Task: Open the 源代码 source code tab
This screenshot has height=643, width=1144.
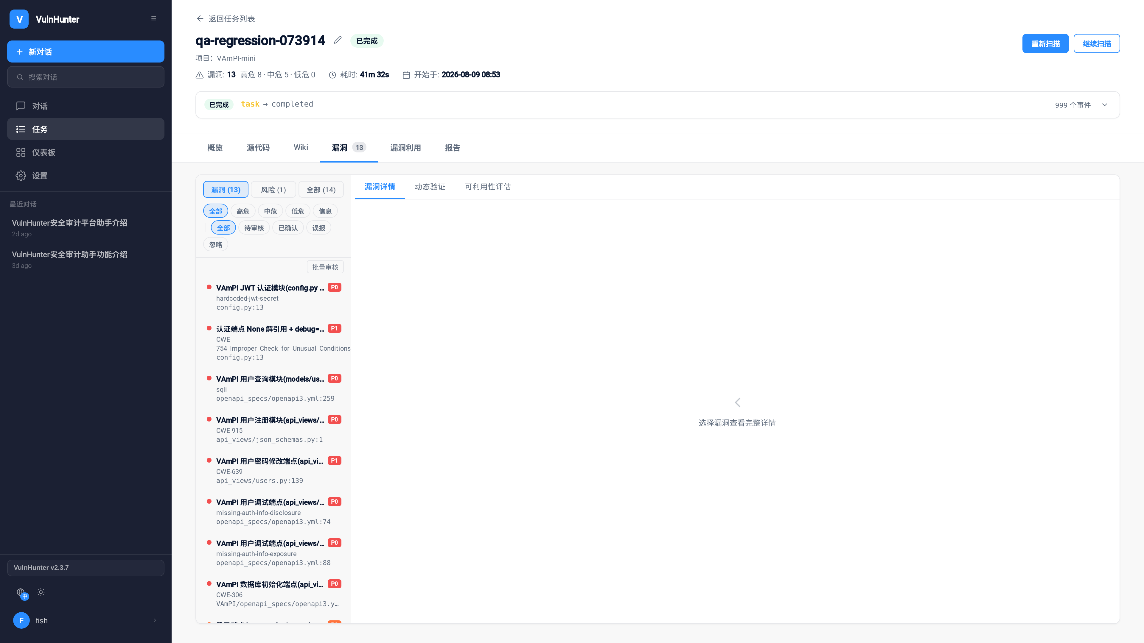Action: (258, 148)
